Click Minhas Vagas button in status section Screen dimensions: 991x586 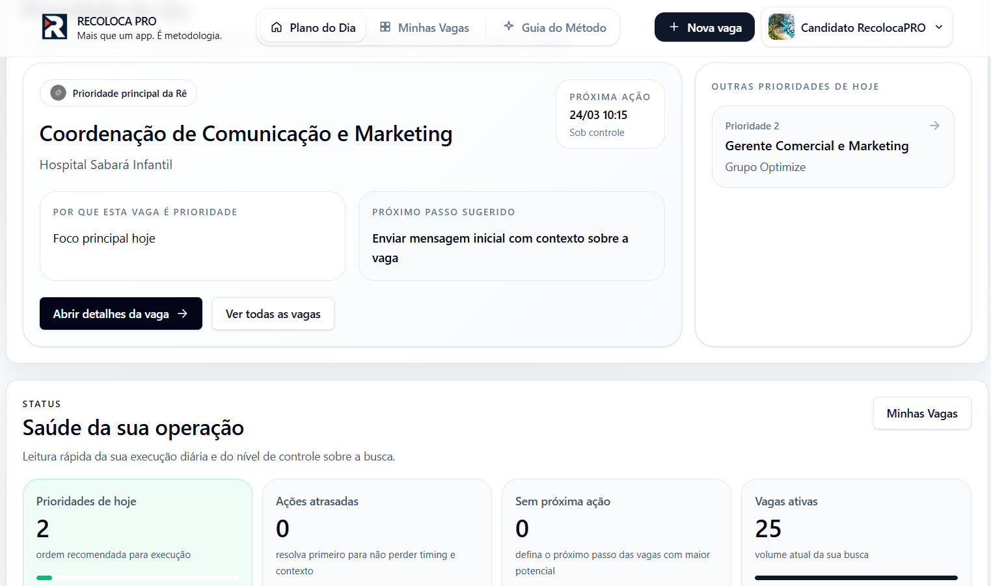(921, 414)
